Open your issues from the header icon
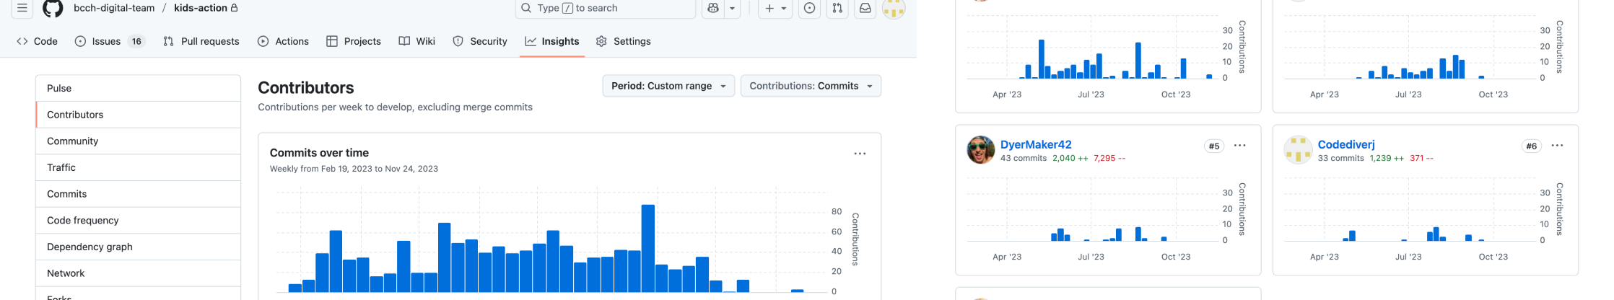Image resolution: width=1614 pixels, height=300 pixels. click(x=810, y=8)
